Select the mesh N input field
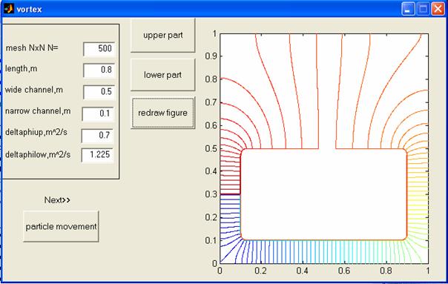This screenshot has width=448, height=284. (99, 49)
